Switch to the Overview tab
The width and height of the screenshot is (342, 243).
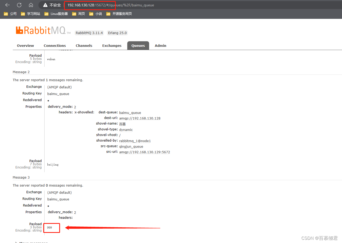tap(25, 46)
